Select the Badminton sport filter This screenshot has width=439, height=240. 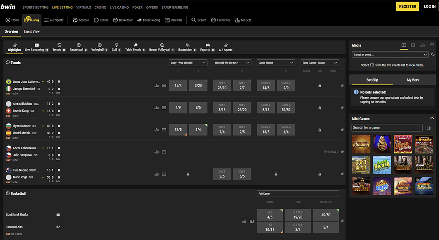pyautogui.click(x=187, y=47)
